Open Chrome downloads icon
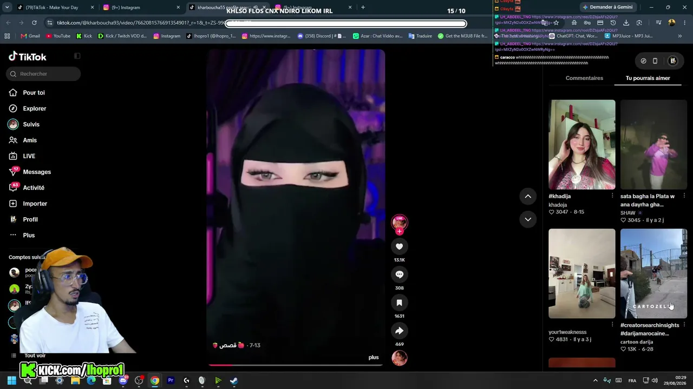 pos(626,23)
